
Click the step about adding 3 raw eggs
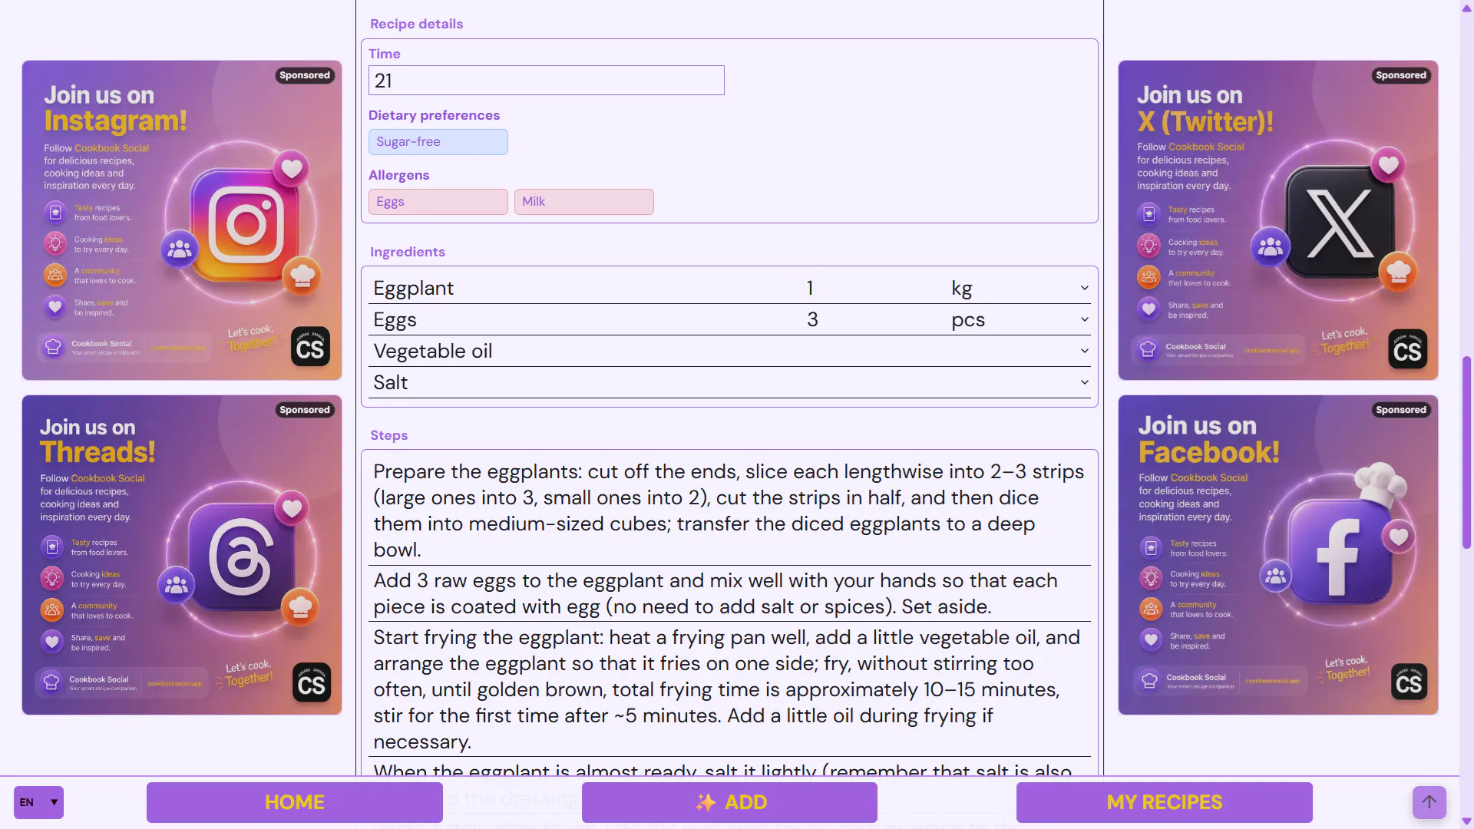pyautogui.click(x=729, y=593)
